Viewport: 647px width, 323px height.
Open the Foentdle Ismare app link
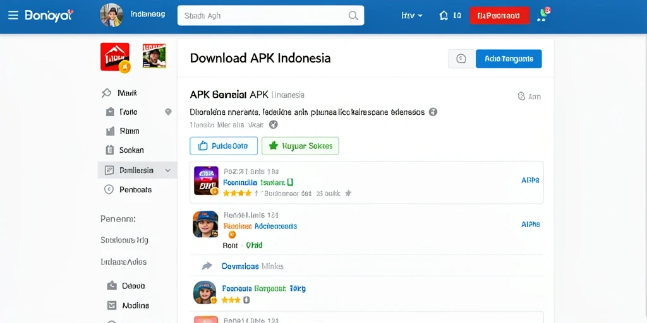pos(254,182)
